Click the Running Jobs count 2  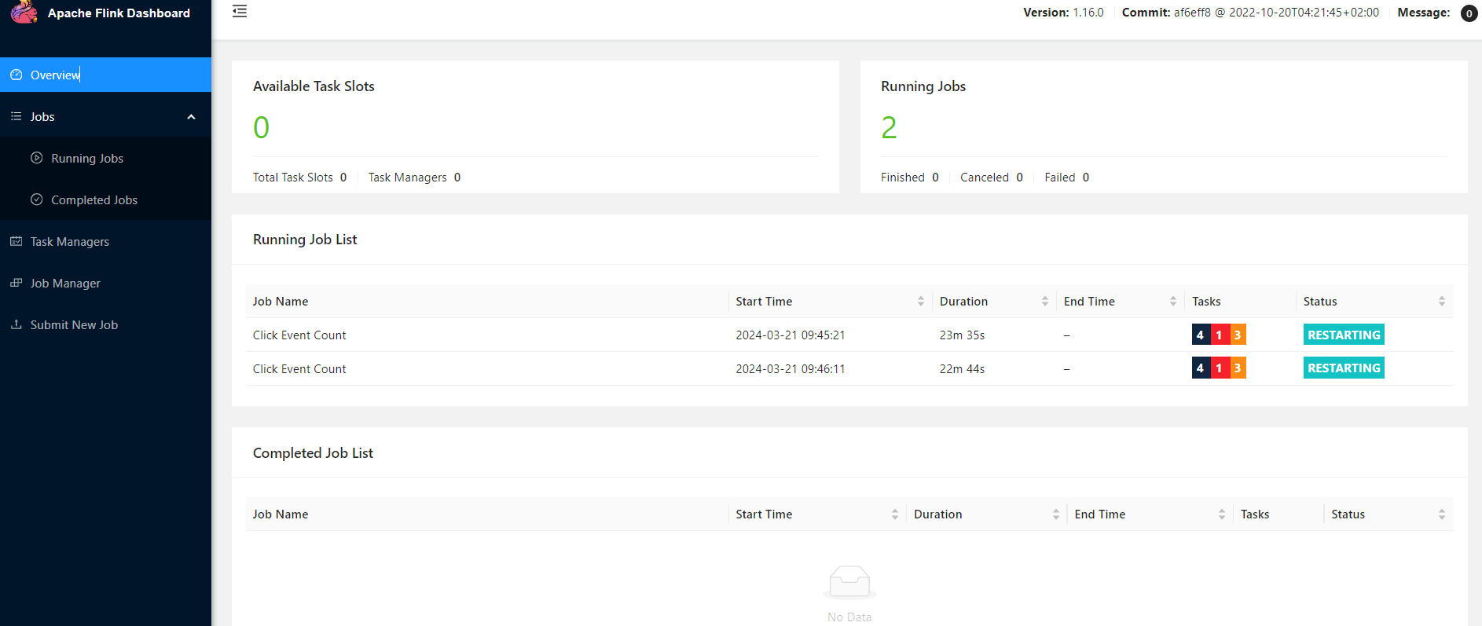[x=889, y=127]
